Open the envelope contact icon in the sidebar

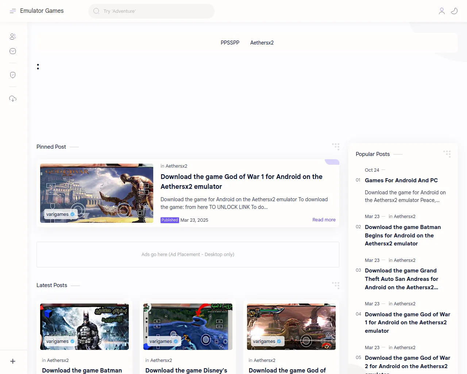(x=13, y=51)
